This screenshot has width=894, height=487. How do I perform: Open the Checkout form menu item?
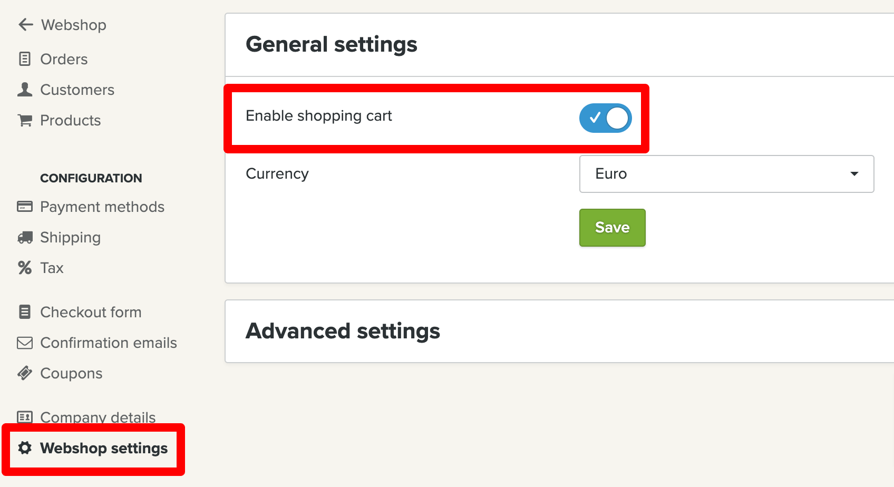91,312
